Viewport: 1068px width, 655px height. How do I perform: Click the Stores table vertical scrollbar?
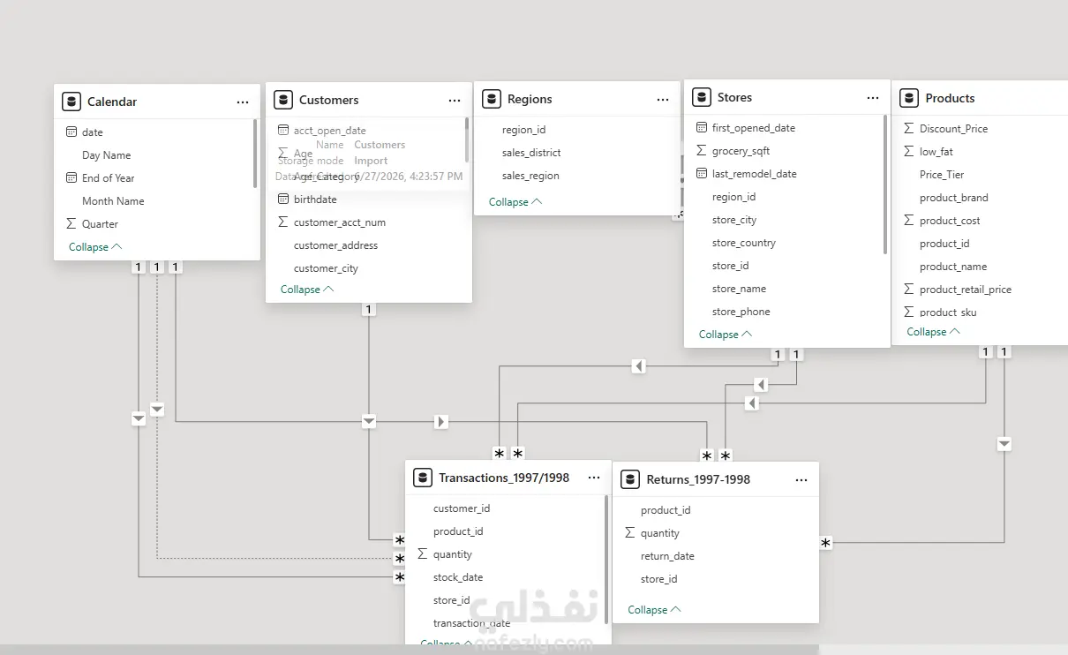pyautogui.click(x=885, y=185)
